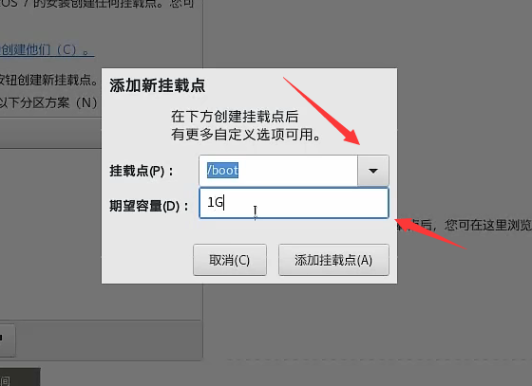Click the 添加新挂载点 dialog title
This screenshot has height=386, width=532.
pos(157,85)
